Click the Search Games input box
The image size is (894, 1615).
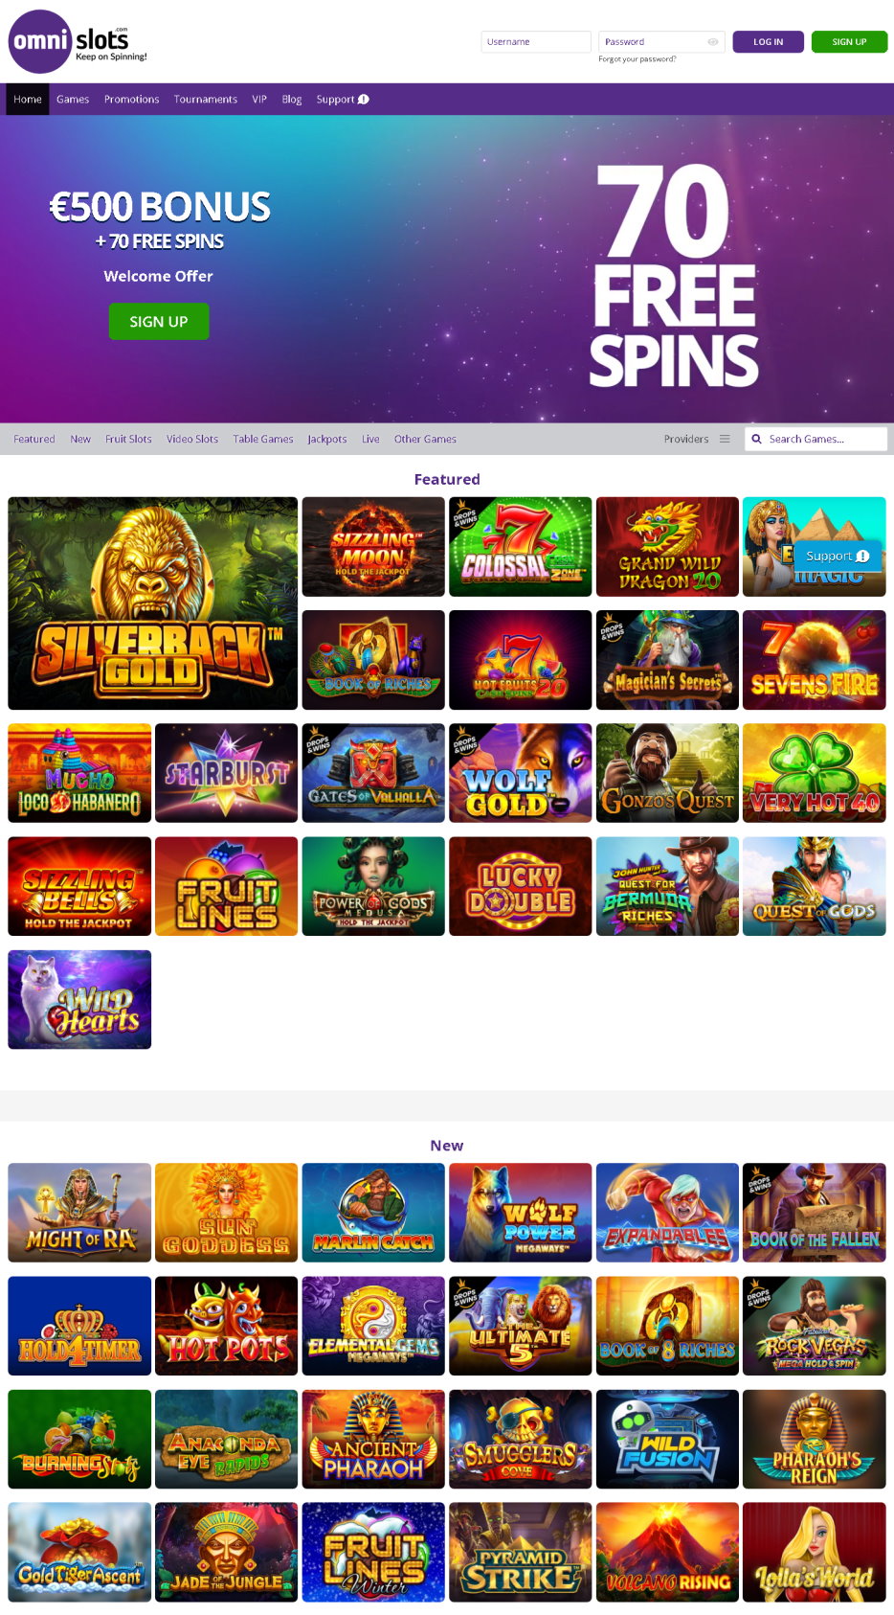pos(816,439)
